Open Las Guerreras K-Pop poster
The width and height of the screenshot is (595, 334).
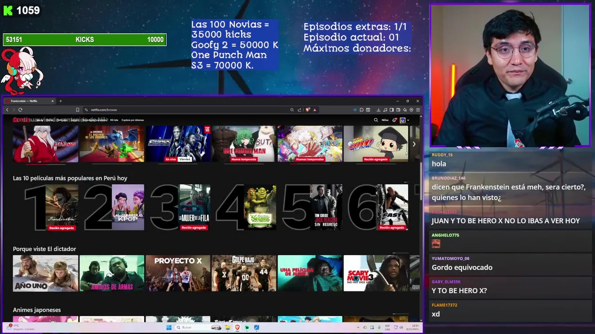tap(128, 207)
